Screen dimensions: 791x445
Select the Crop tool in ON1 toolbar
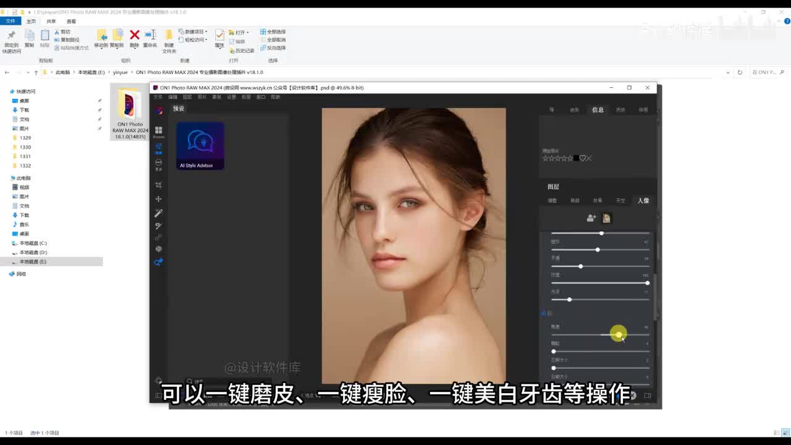pos(158,185)
